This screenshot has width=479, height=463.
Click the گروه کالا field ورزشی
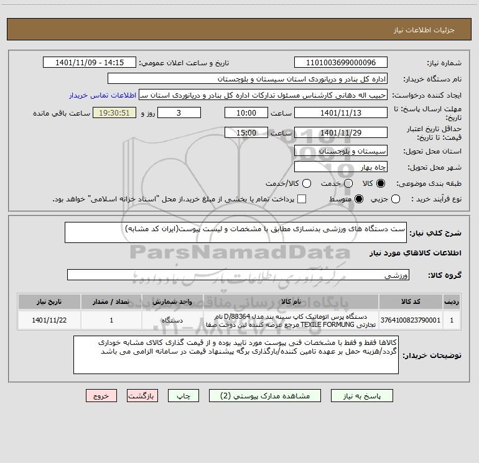238,275
